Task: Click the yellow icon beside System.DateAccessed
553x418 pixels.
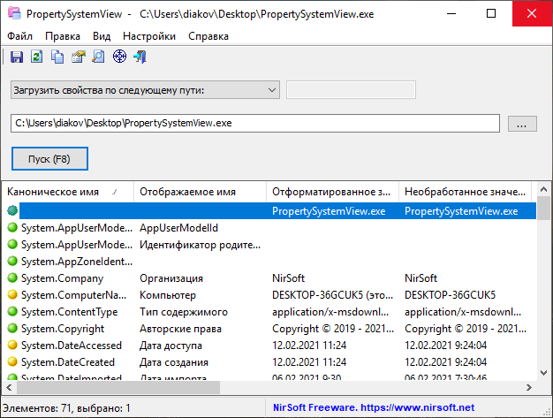Action: click(12, 345)
